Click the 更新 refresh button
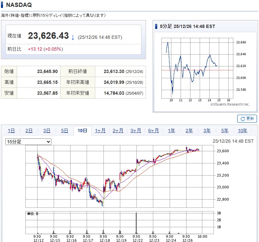This screenshot has height=242, width=259. (x=247, y=119)
